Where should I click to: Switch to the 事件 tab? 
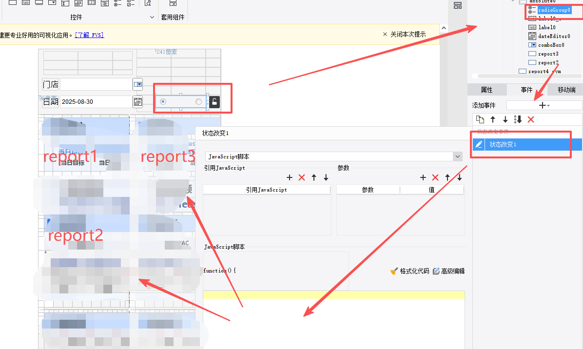tap(526, 90)
